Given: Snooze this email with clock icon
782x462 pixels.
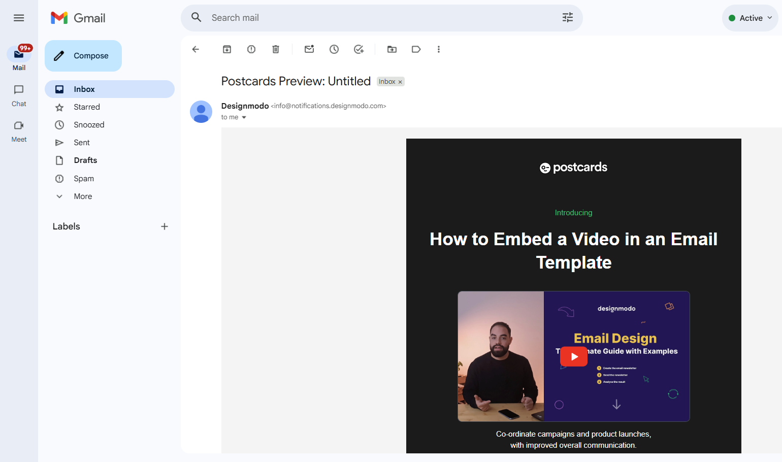Looking at the screenshot, I should point(334,49).
